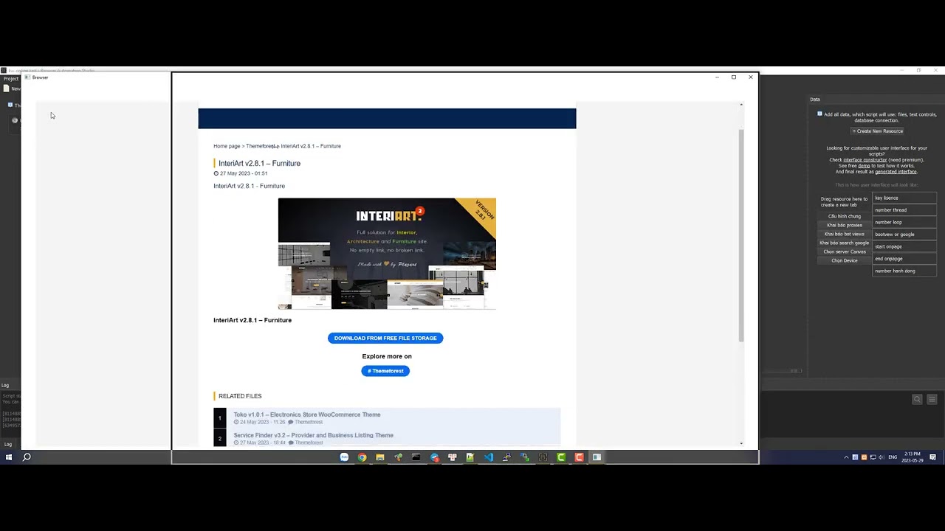Click the browser page vertical scrollbar
Screen dimensions: 945x531
click(741, 235)
